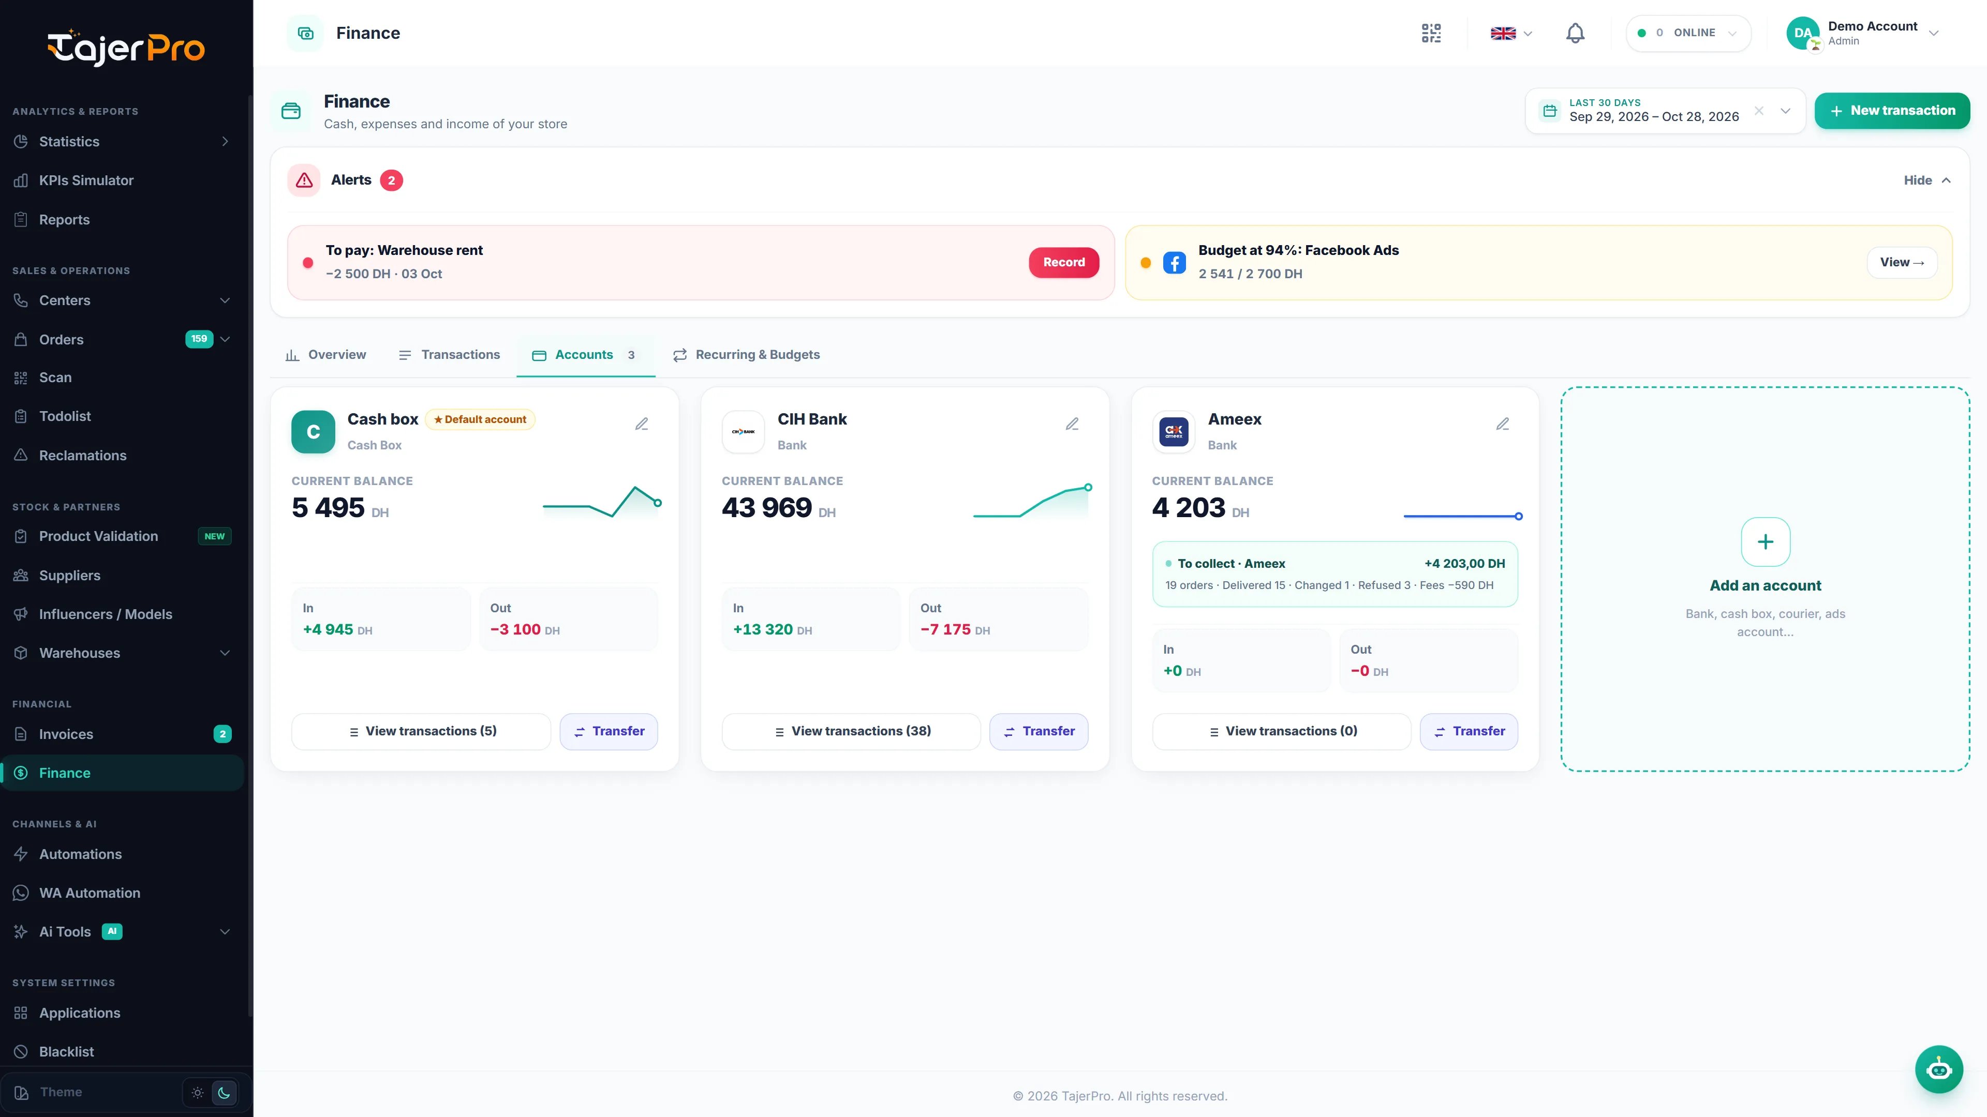
Task: Toggle the ONLINE status selector
Action: tap(1688, 33)
